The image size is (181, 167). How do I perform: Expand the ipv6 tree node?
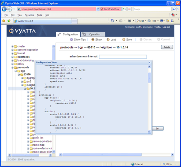[x=22, y=82]
